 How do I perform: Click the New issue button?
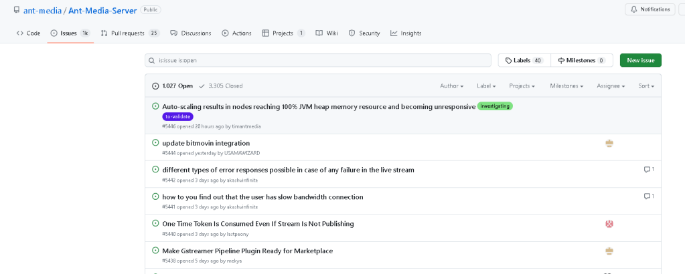tap(640, 60)
